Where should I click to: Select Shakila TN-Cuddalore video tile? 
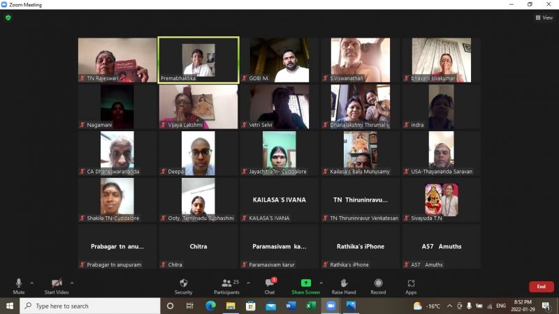pyautogui.click(x=117, y=200)
